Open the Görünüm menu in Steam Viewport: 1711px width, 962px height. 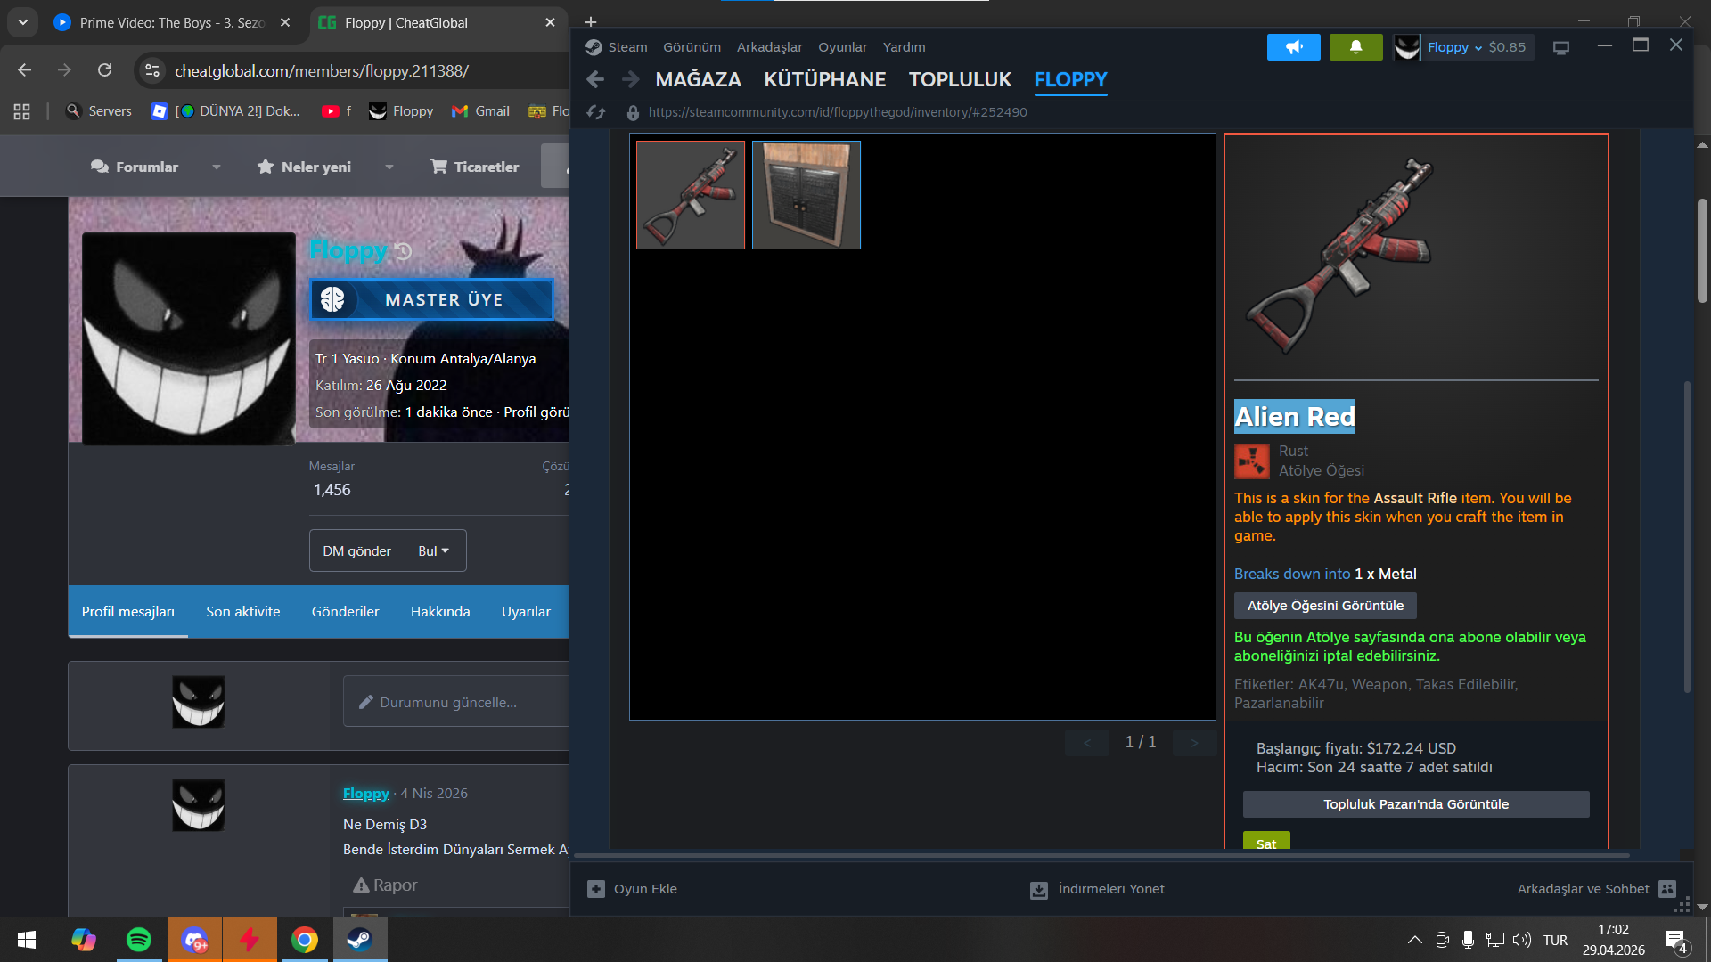692,47
